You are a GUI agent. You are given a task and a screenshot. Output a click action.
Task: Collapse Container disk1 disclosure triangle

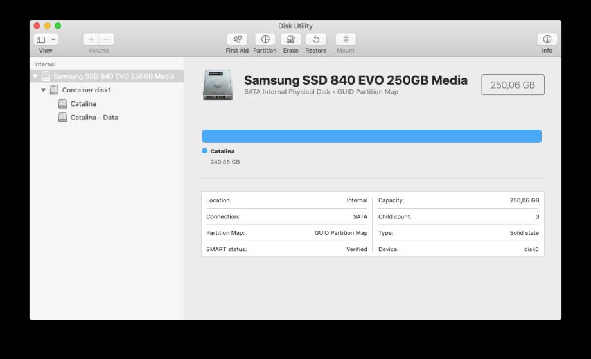[x=43, y=90]
